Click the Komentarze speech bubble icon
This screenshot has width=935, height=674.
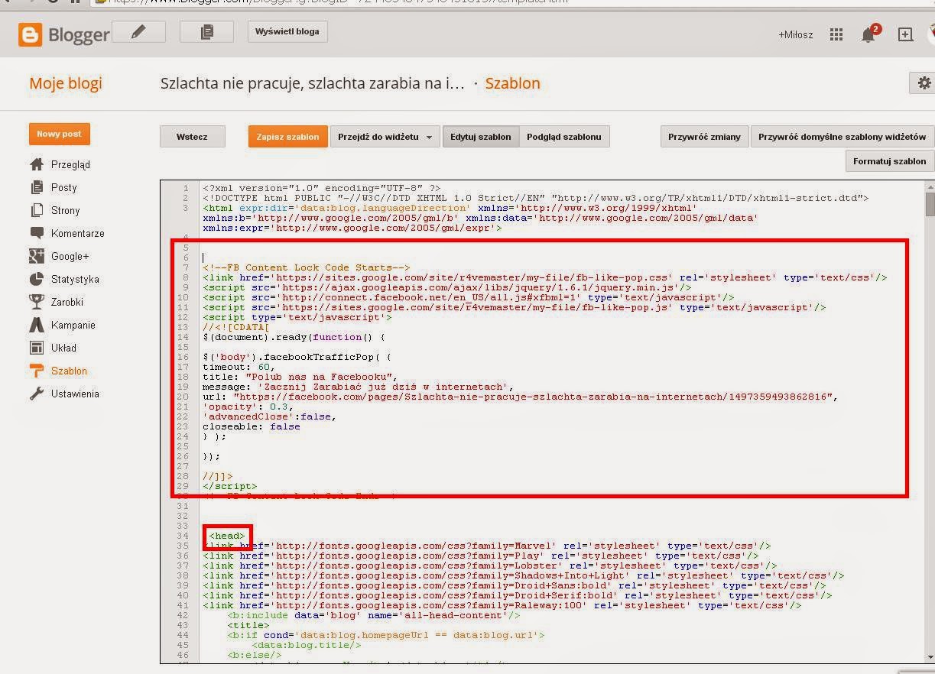[37, 233]
